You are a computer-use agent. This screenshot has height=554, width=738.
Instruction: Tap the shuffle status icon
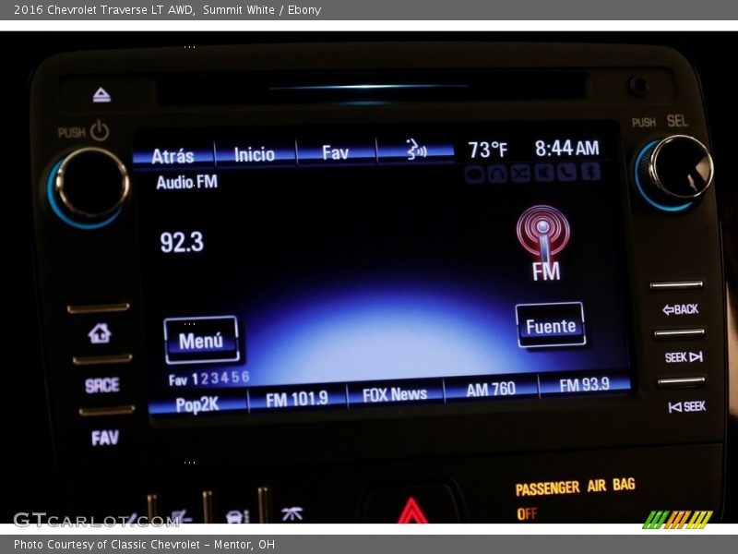click(x=520, y=174)
